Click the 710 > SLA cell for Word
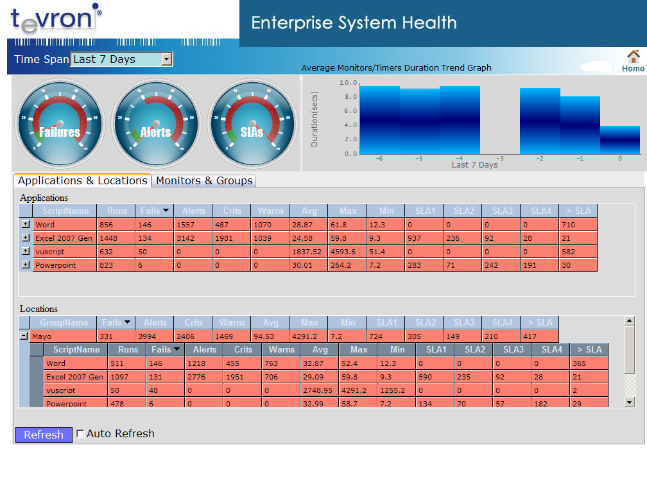Image resolution: width=647 pixels, height=479 pixels. (578, 225)
